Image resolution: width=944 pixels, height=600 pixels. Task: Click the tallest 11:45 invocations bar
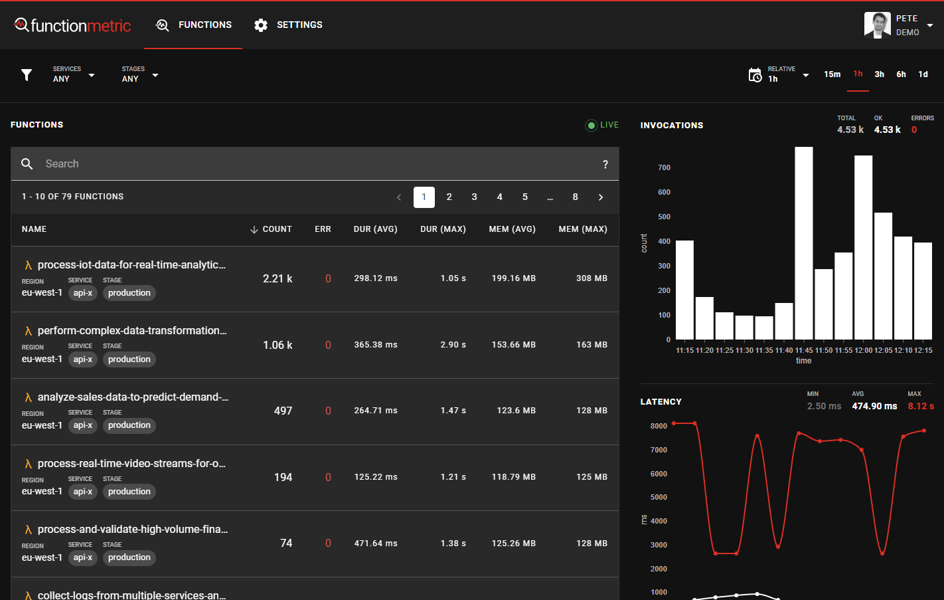click(804, 243)
